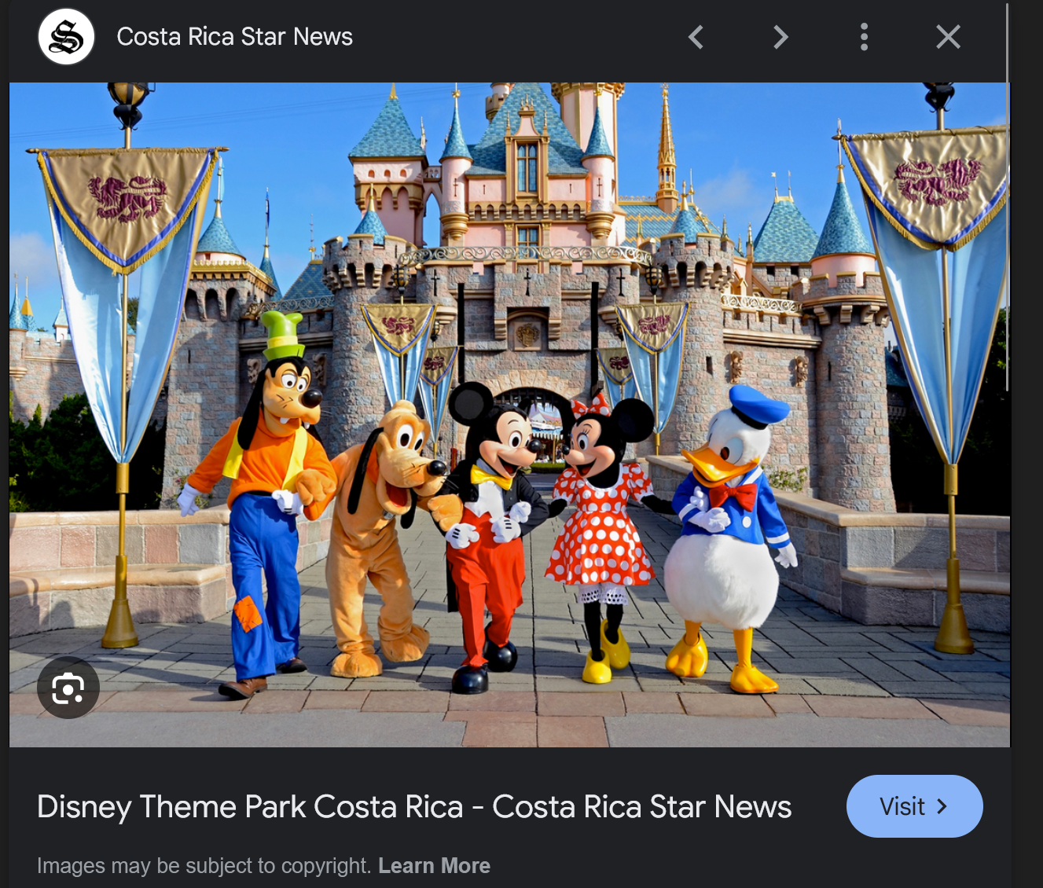Click the vertical scrollbar on the right edge
Image resolution: width=1043 pixels, height=888 pixels.
1008,196
